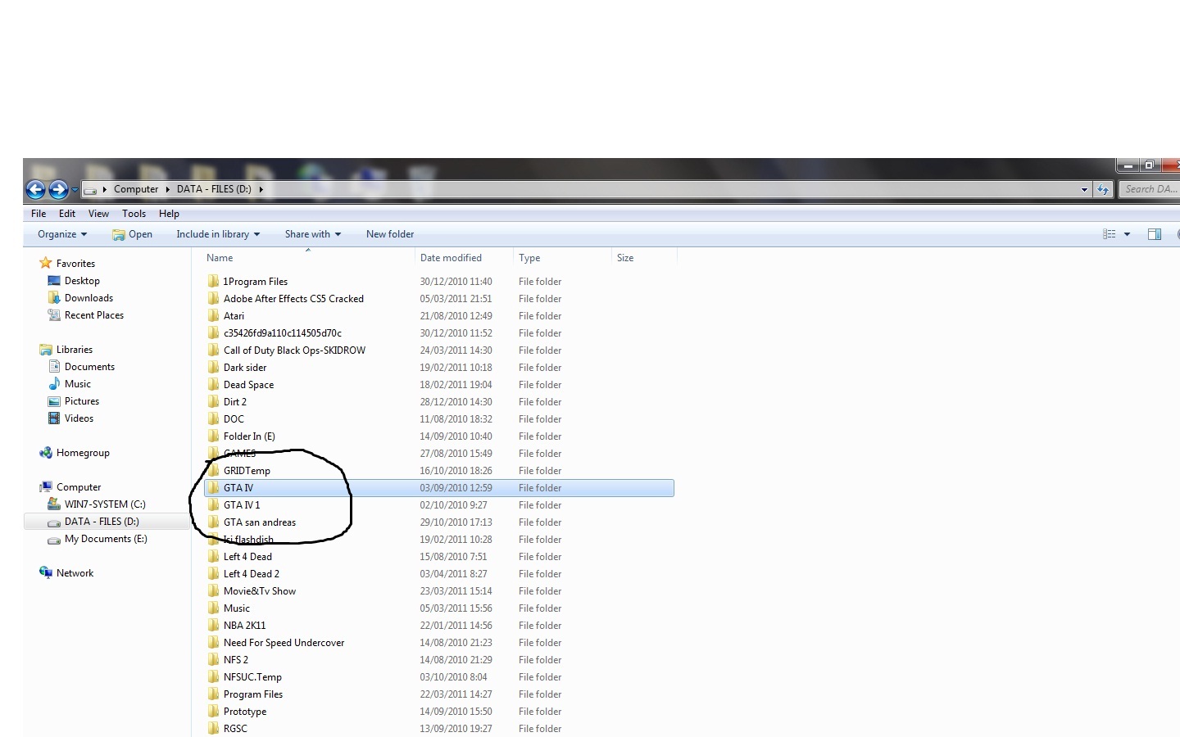Select Call of Duty Black Ops-SKIDROW folder icon

tap(213, 350)
